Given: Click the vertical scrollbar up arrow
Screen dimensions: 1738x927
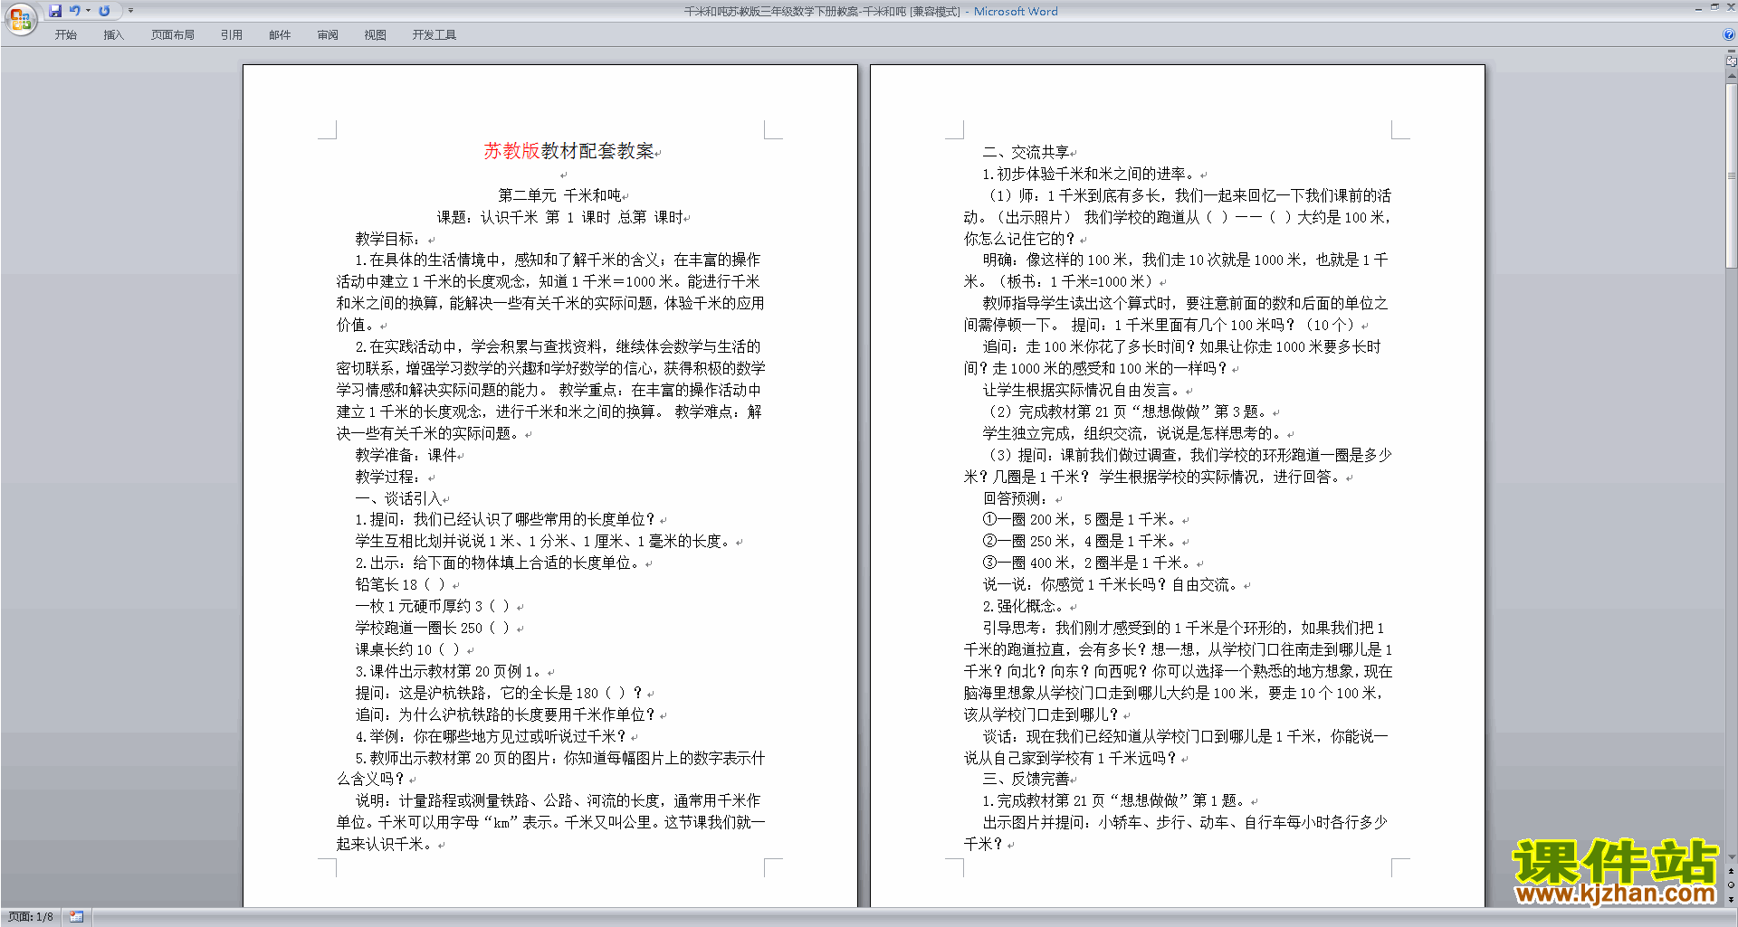Looking at the screenshot, I should pyautogui.click(x=1731, y=77).
